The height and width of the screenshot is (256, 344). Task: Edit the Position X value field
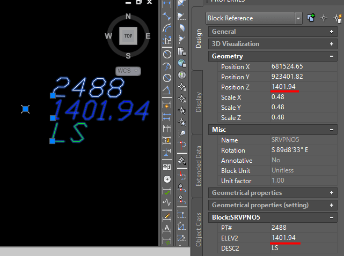tap(303, 66)
